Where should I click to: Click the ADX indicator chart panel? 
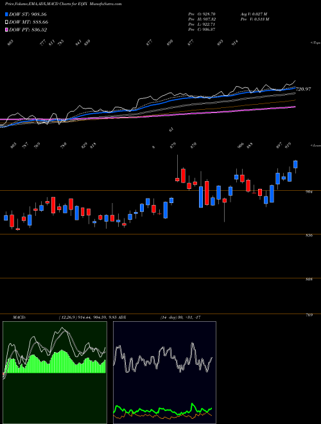(x=164, y=373)
